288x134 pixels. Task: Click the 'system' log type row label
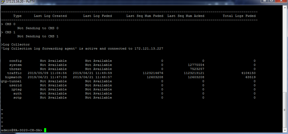15,65
